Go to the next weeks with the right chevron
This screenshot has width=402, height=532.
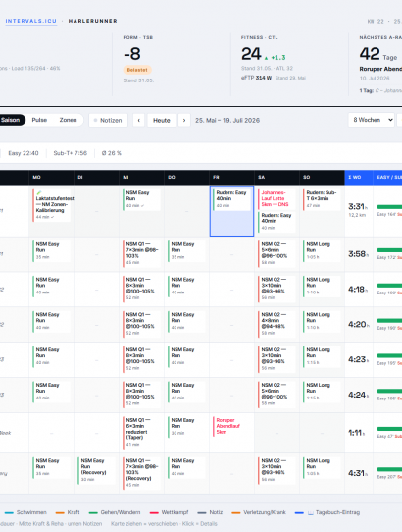coord(184,120)
